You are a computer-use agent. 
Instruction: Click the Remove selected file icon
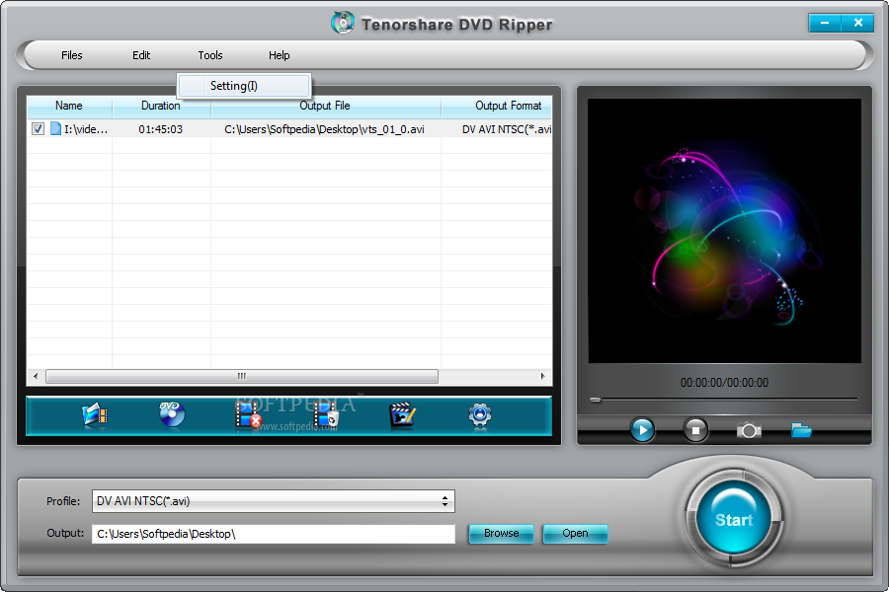click(x=248, y=415)
